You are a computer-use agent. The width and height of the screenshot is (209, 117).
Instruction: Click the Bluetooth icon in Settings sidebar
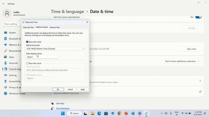pos(6,39)
